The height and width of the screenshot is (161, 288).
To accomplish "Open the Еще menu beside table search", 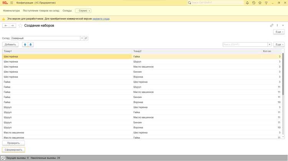I will (279, 44).
